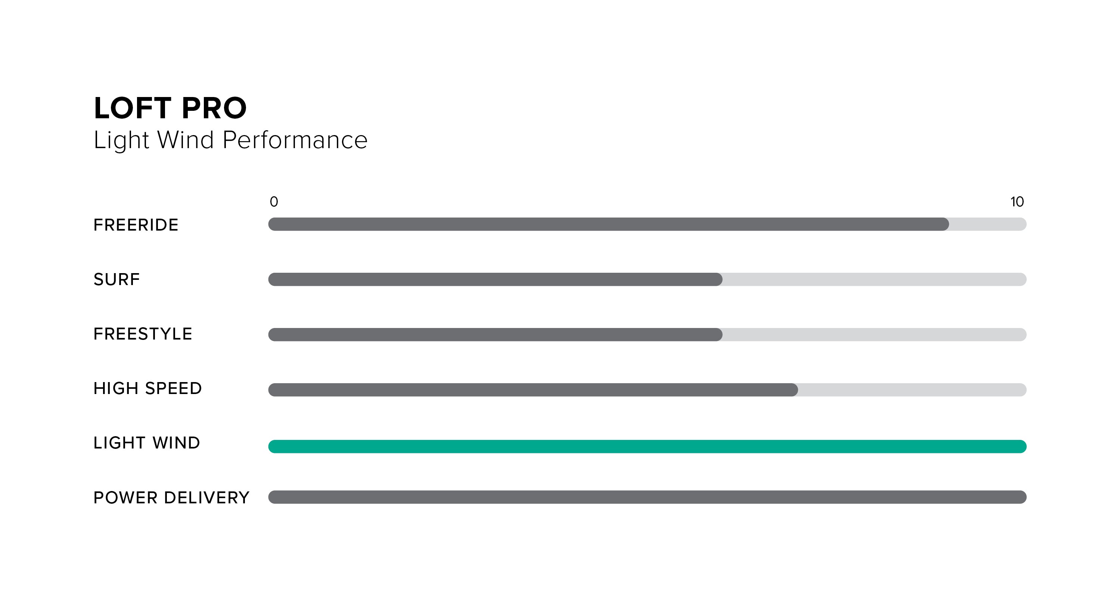
Task: Select the FREESTYLE label
Action: click(x=143, y=334)
